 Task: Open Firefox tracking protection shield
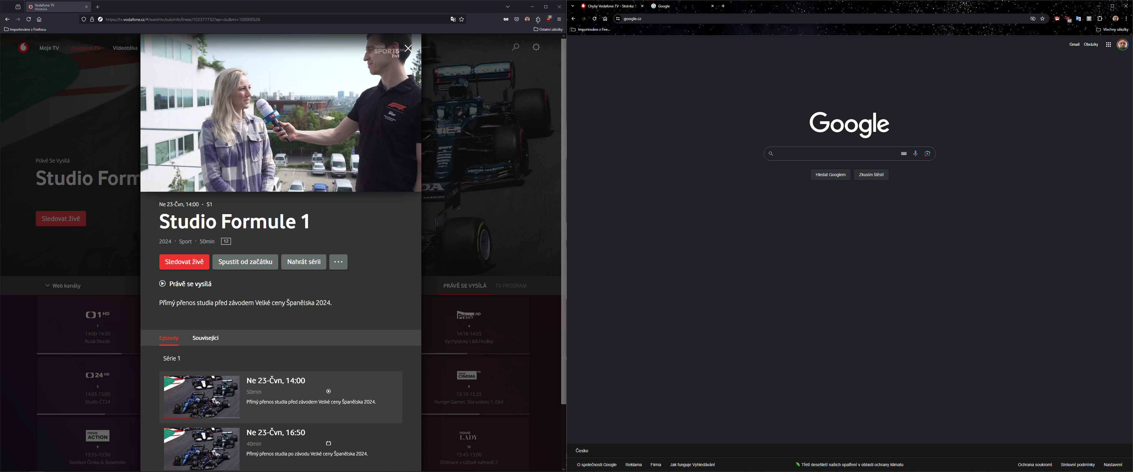pos(83,19)
